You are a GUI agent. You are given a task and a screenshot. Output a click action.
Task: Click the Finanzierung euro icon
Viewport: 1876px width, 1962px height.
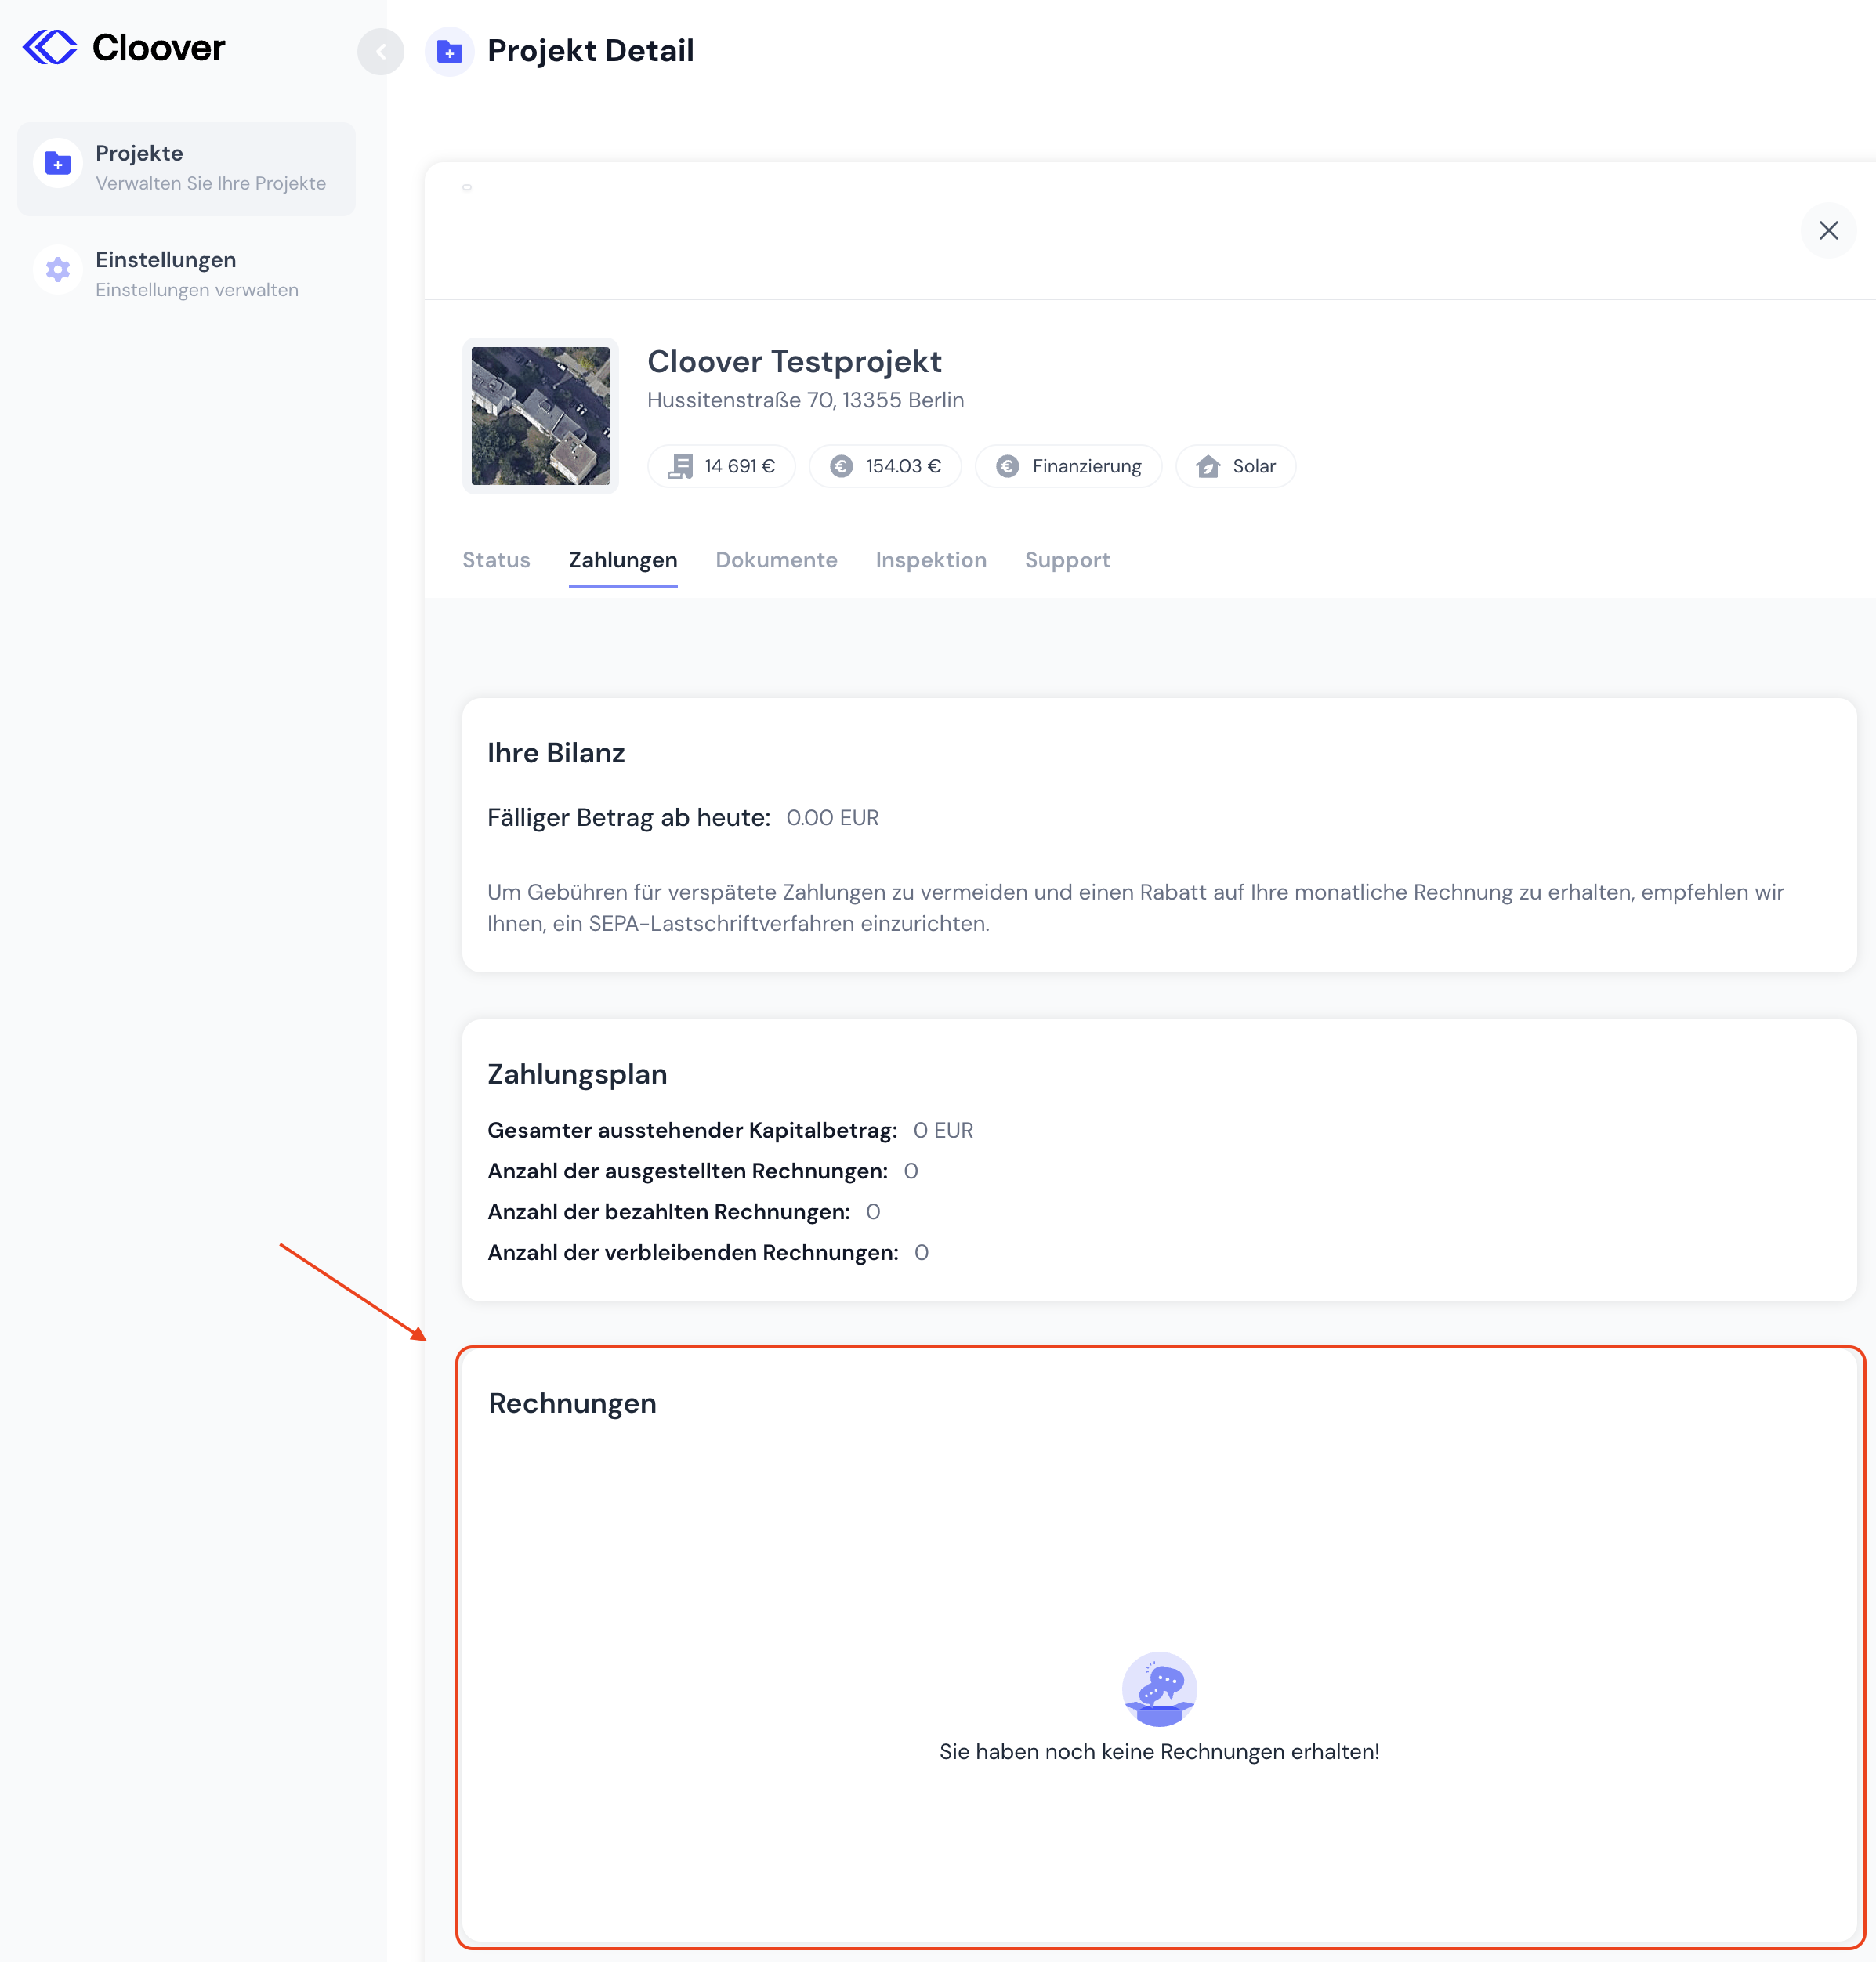1008,467
